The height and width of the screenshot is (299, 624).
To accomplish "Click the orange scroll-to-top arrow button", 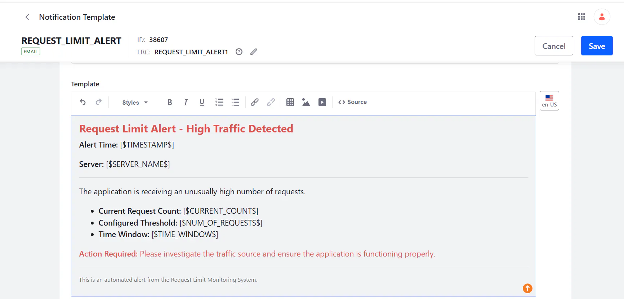I will (x=527, y=288).
